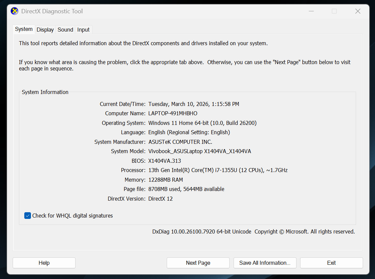The height and width of the screenshot is (279, 375).
Task: Switch to the System tab
Action: [x=24, y=29]
